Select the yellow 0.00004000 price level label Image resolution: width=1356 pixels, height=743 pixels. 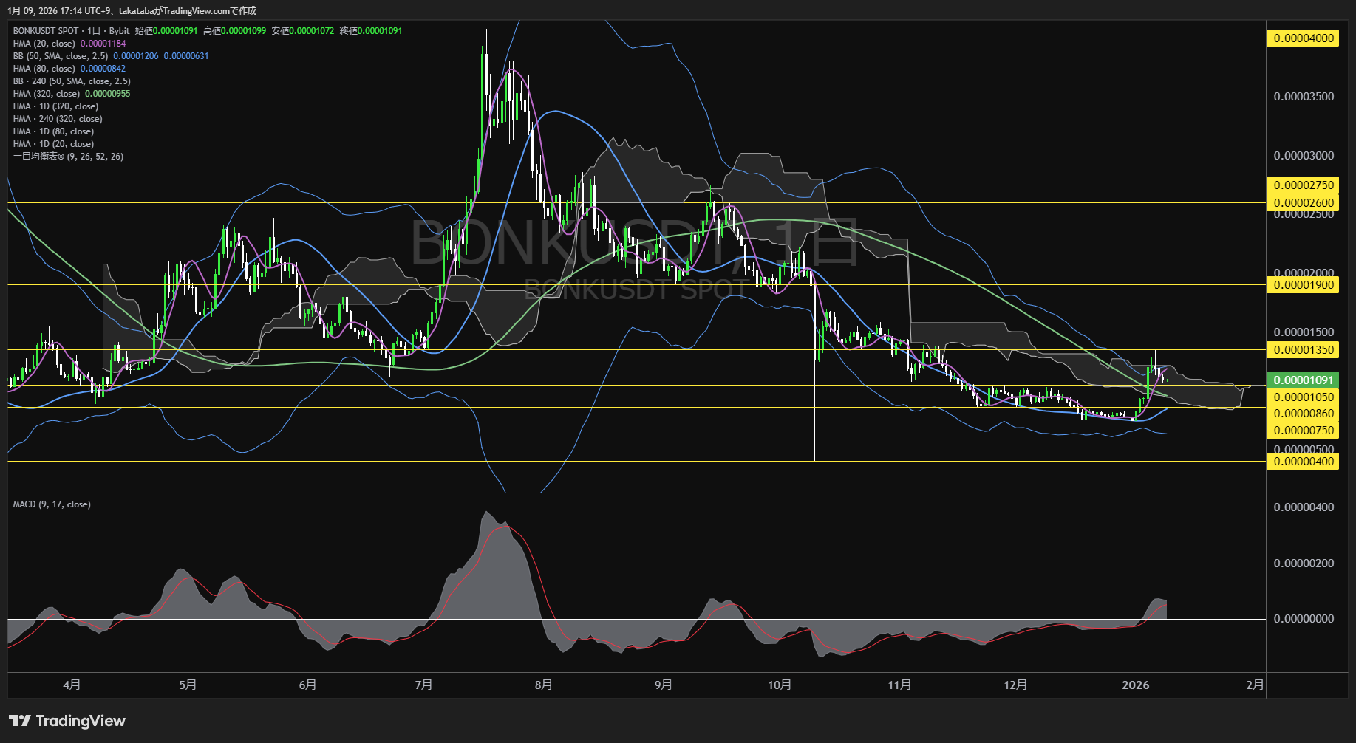tap(1304, 38)
